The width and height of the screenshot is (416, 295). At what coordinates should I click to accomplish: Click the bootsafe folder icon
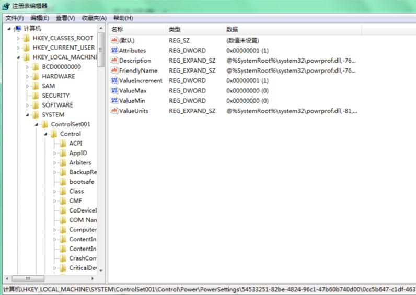pos(63,182)
